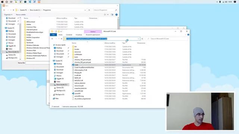Select Musica in Microsoft VS Code window sidebar
Screen dimensions: 239x134
point(59,76)
